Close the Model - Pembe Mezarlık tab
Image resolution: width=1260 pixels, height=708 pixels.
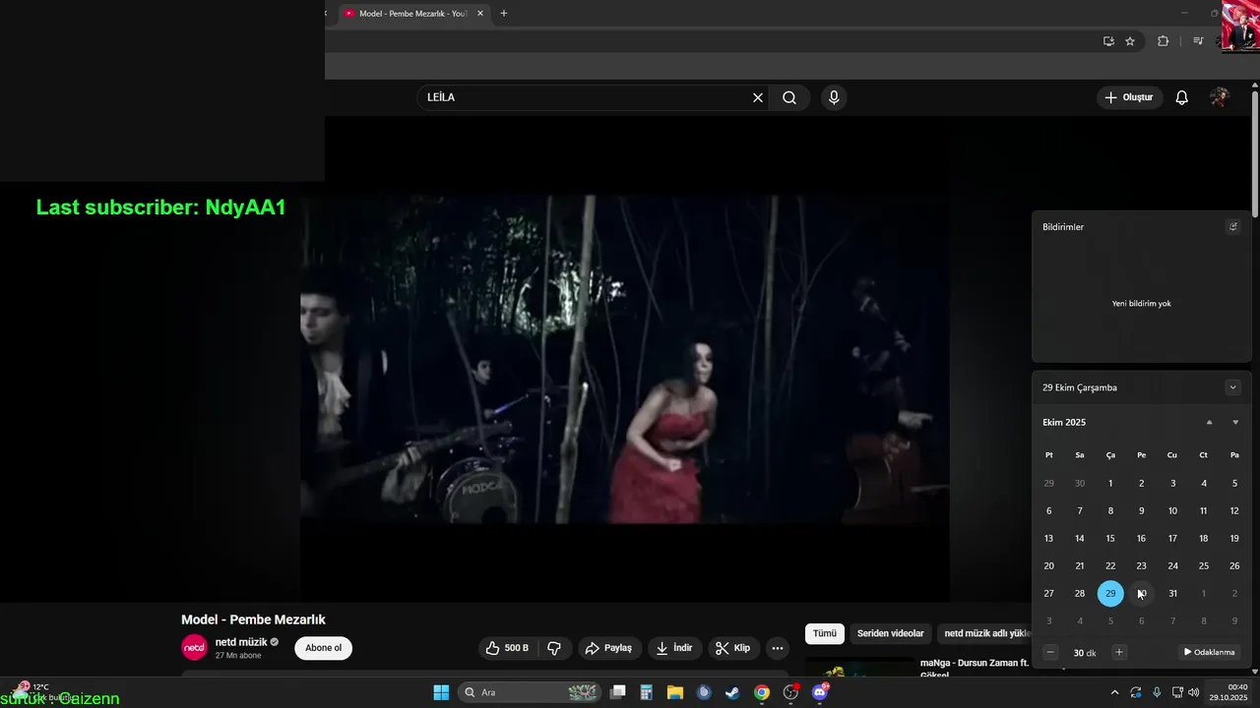coord(480,13)
